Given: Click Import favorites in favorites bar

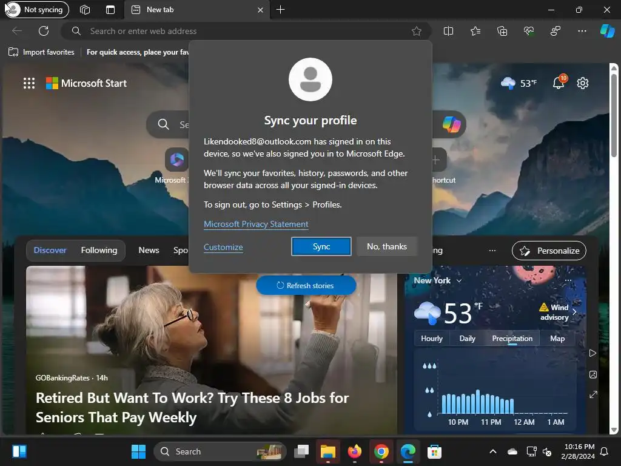Looking at the screenshot, I should [42, 52].
